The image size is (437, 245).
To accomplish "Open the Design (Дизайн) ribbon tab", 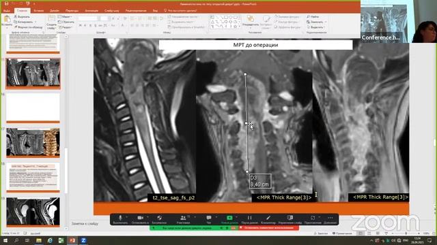I will point(55,11).
